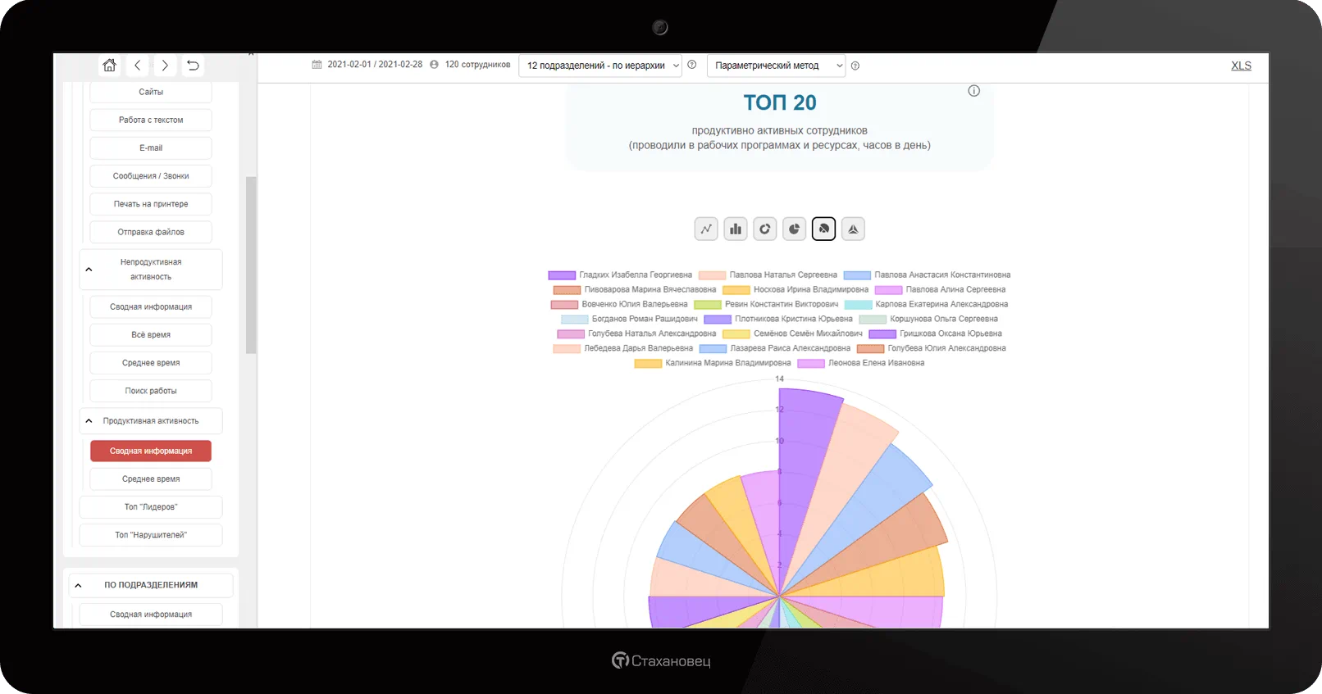Click the employees person icon
Screen dimensions: 1322x694
435,65
